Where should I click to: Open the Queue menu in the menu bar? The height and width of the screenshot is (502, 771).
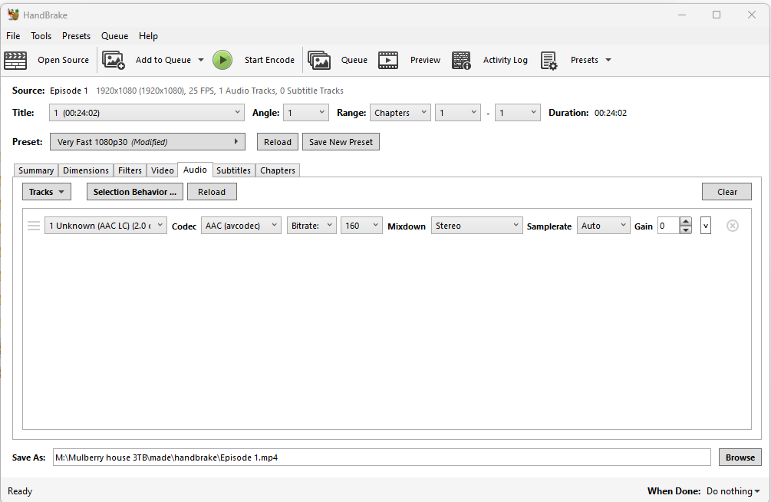tap(114, 36)
